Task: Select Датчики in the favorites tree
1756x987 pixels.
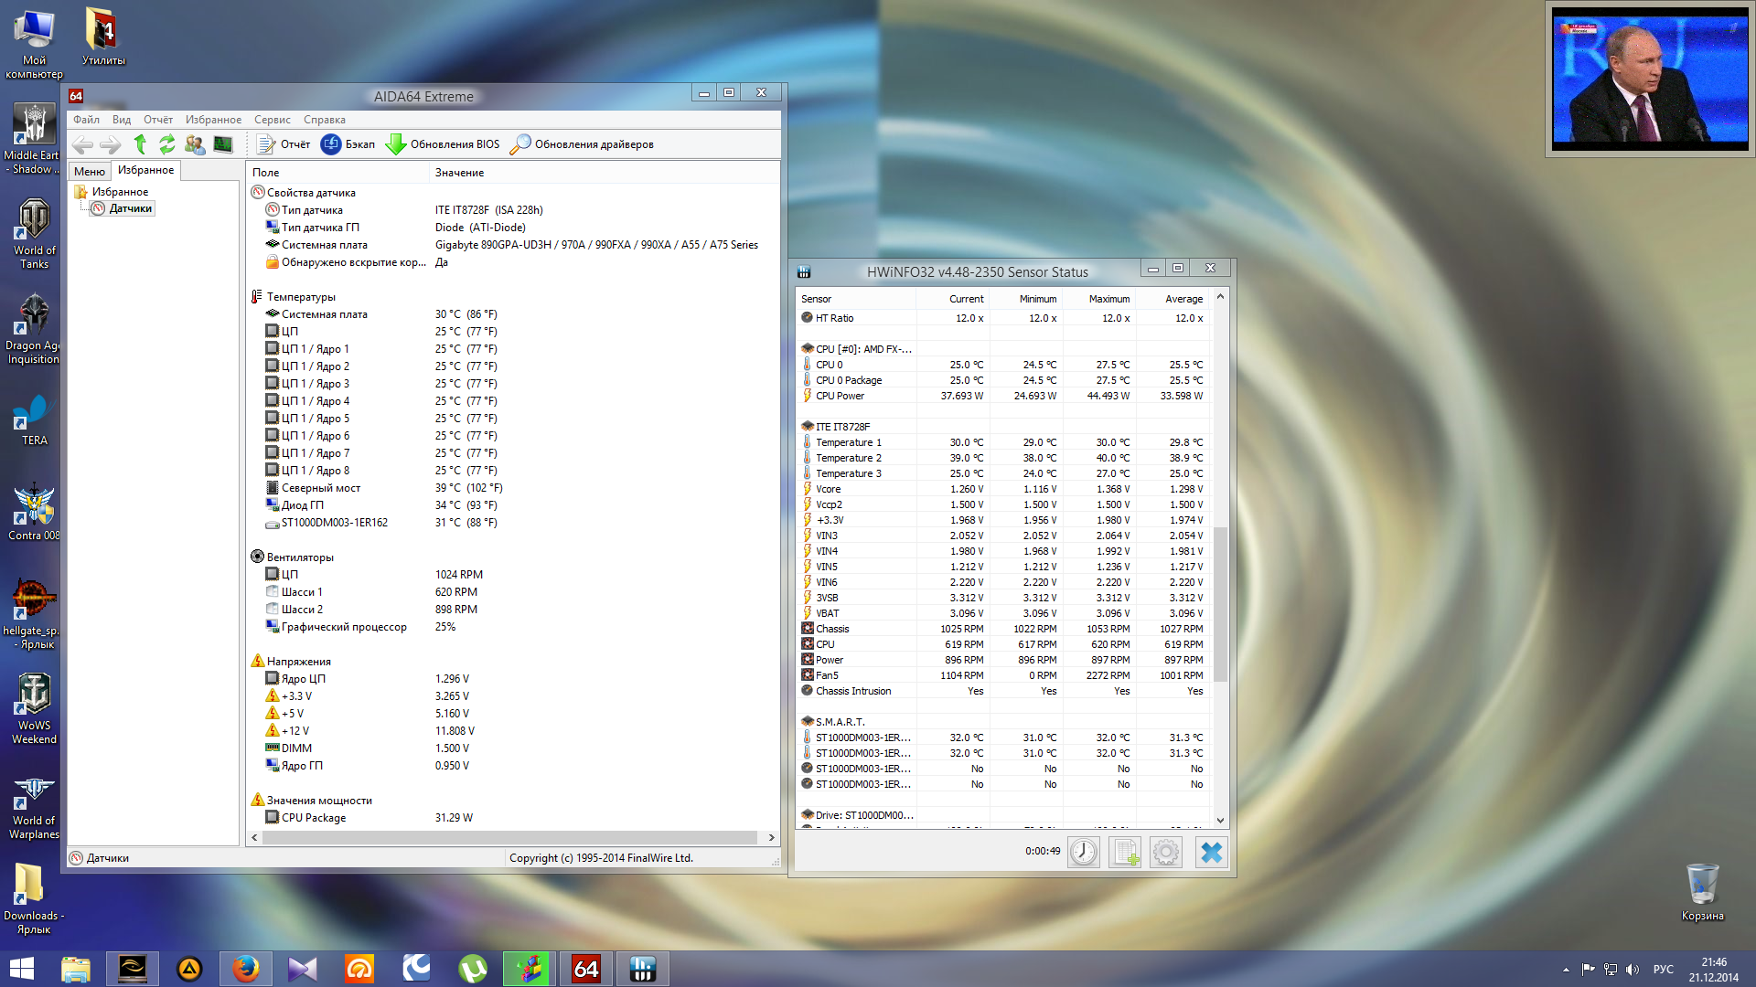Action: click(x=130, y=208)
